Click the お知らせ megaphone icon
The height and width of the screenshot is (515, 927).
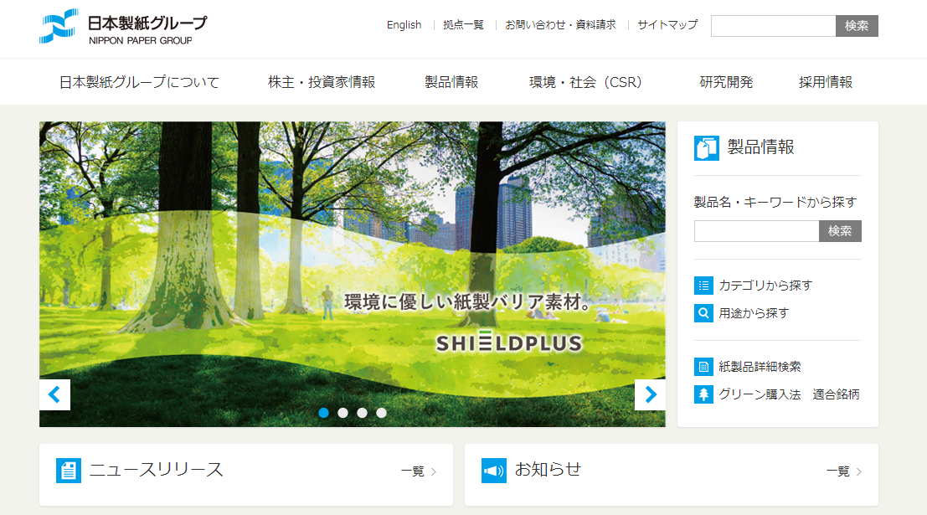click(x=494, y=471)
